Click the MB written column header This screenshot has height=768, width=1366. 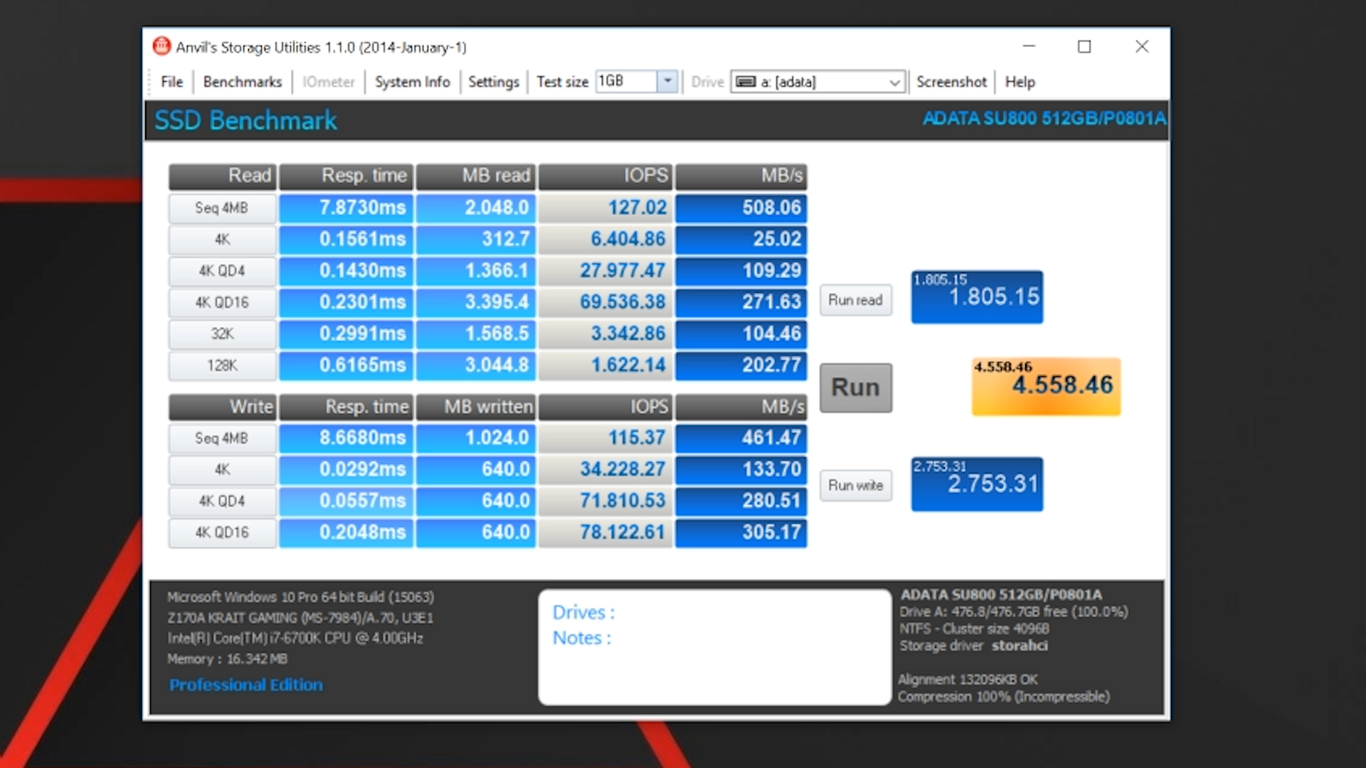tap(475, 407)
